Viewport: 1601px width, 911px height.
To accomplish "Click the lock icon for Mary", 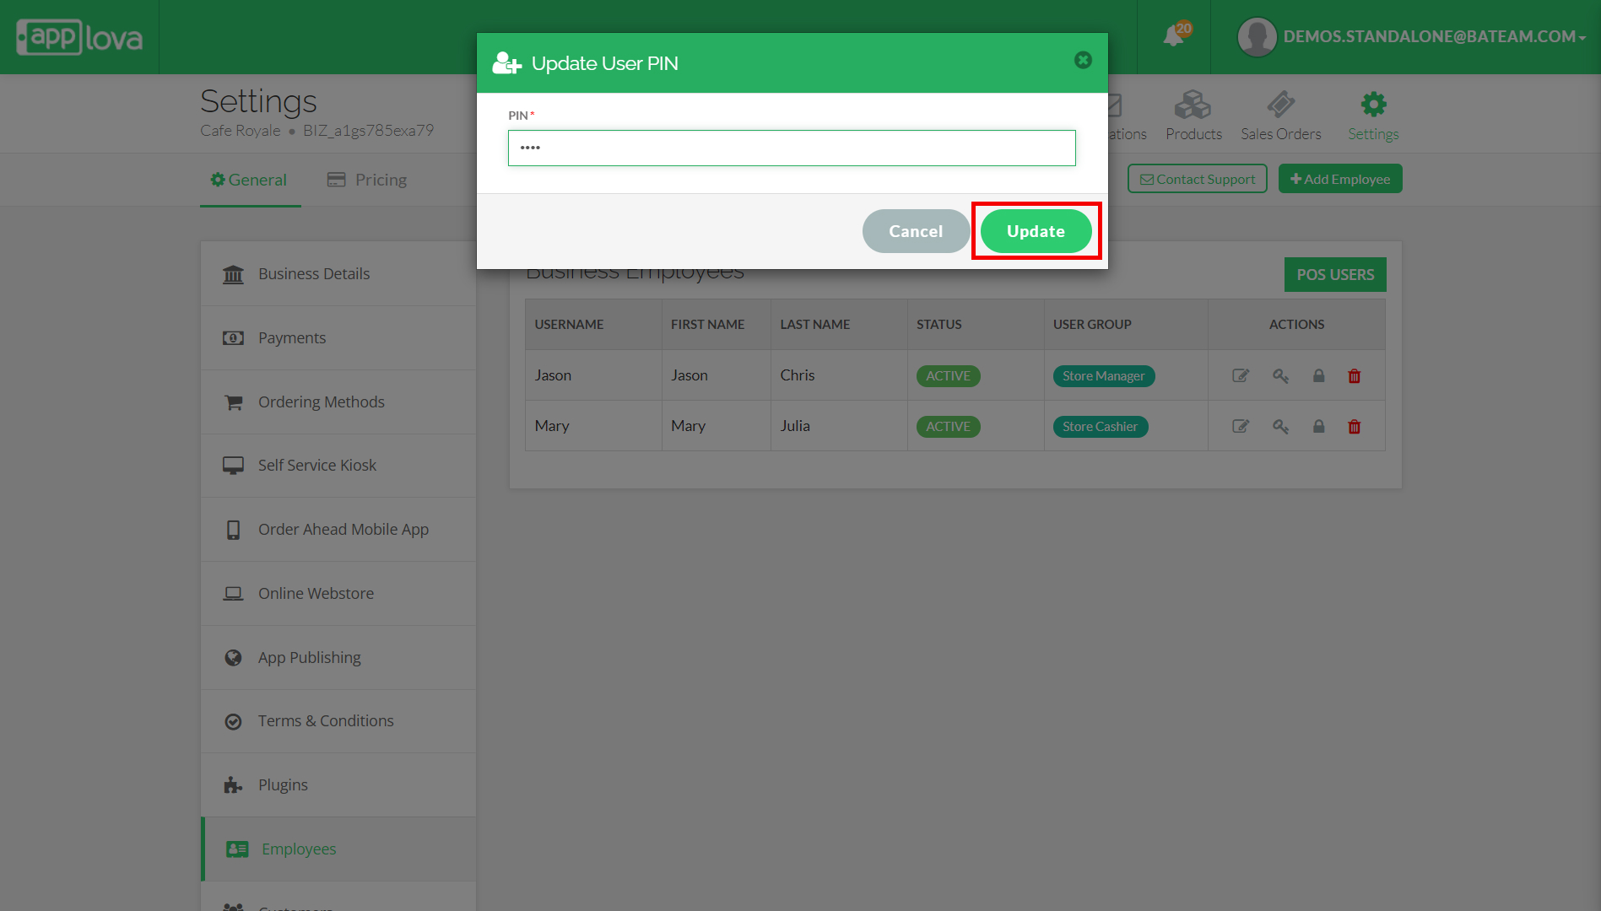I will point(1318,427).
